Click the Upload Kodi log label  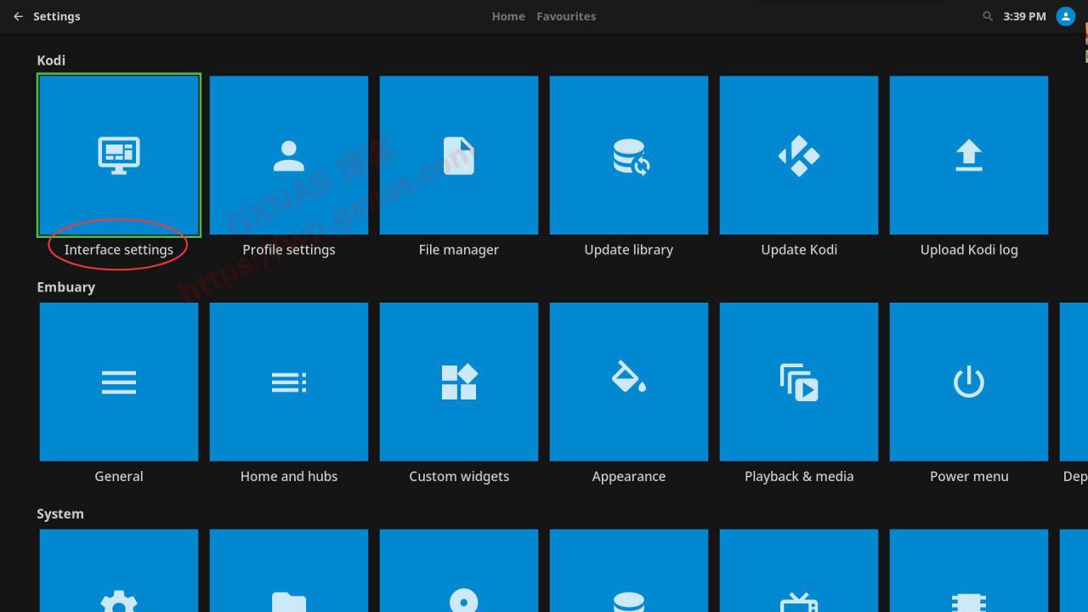tap(969, 250)
